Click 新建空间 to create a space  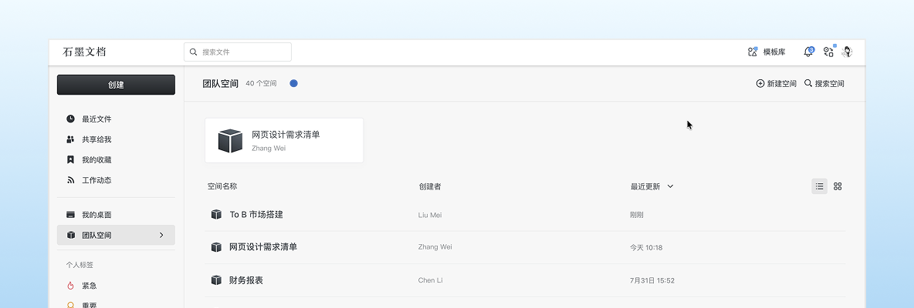click(776, 84)
